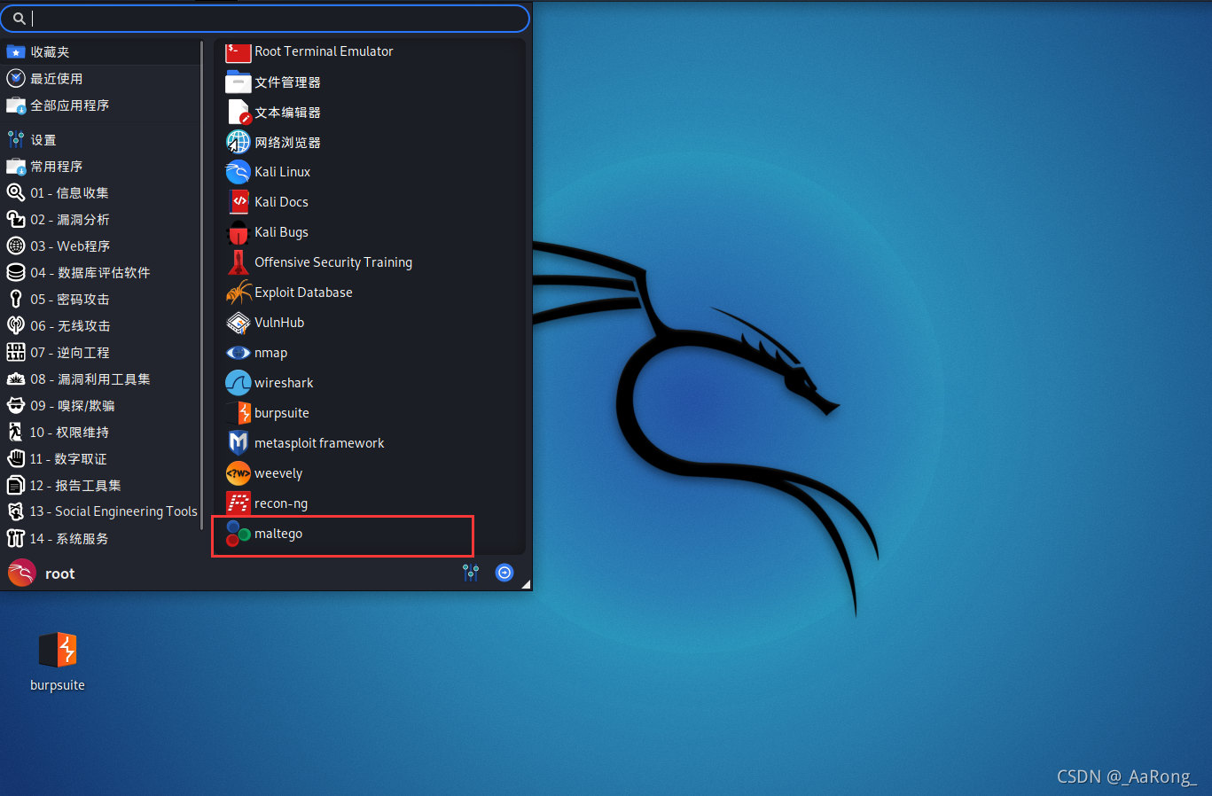The width and height of the screenshot is (1212, 796).
Task: Select the 全部应用程序 all applications category
Action: [101, 105]
